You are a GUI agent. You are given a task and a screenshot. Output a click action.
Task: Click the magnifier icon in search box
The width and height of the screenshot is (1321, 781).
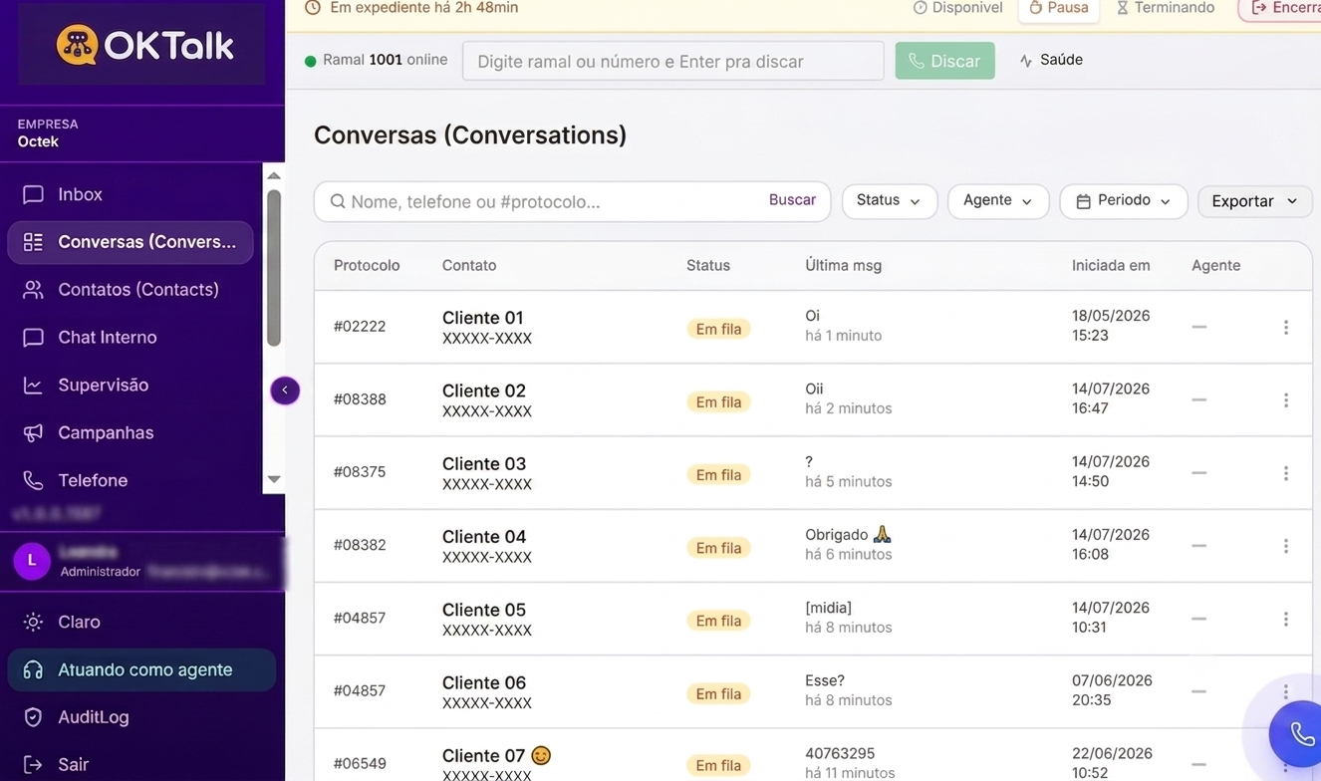click(x=338, y=201)
